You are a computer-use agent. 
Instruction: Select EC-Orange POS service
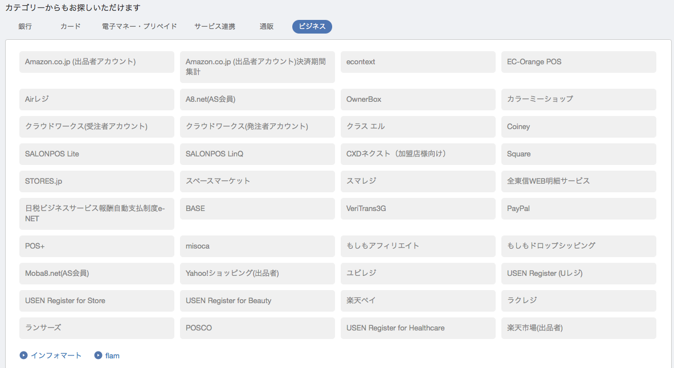click(x=579, y=62)
